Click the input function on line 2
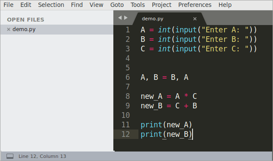This screenshot has width=273, height=161. click(x=186, y=39)
